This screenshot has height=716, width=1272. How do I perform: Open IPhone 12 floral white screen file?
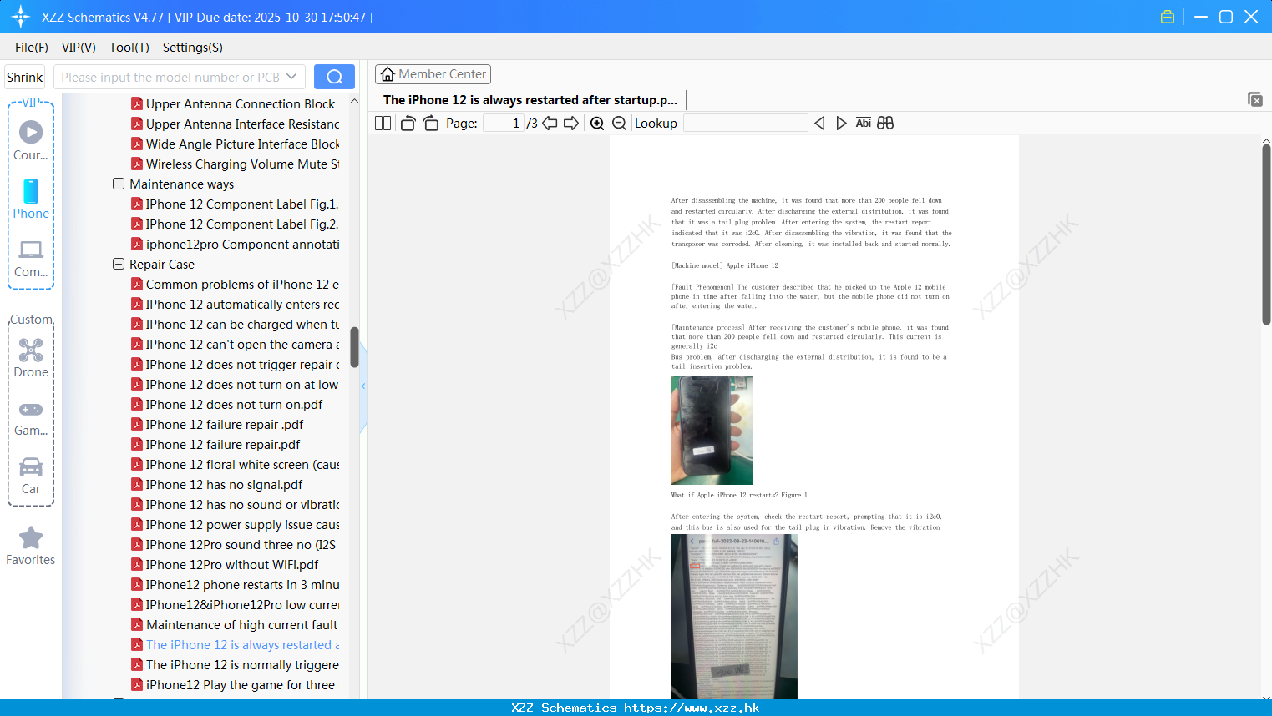coord(236,464)
